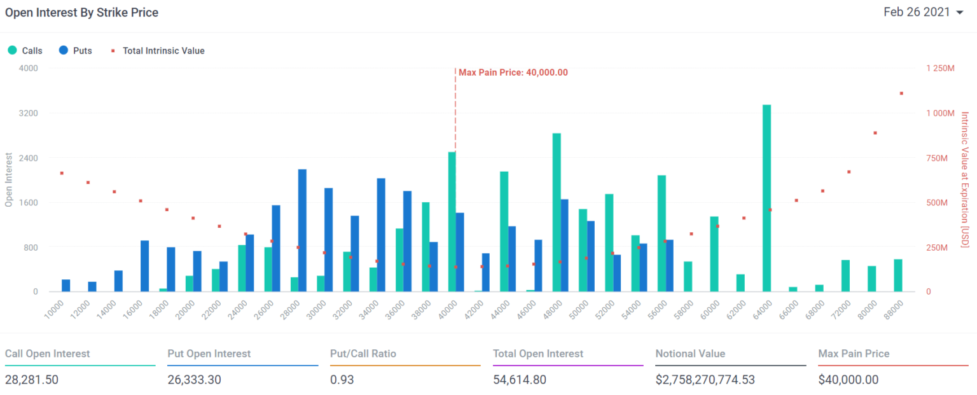Click the Notional Value figure
The image size is (977, 395).
pyautogui.click(x=705, y=380)
